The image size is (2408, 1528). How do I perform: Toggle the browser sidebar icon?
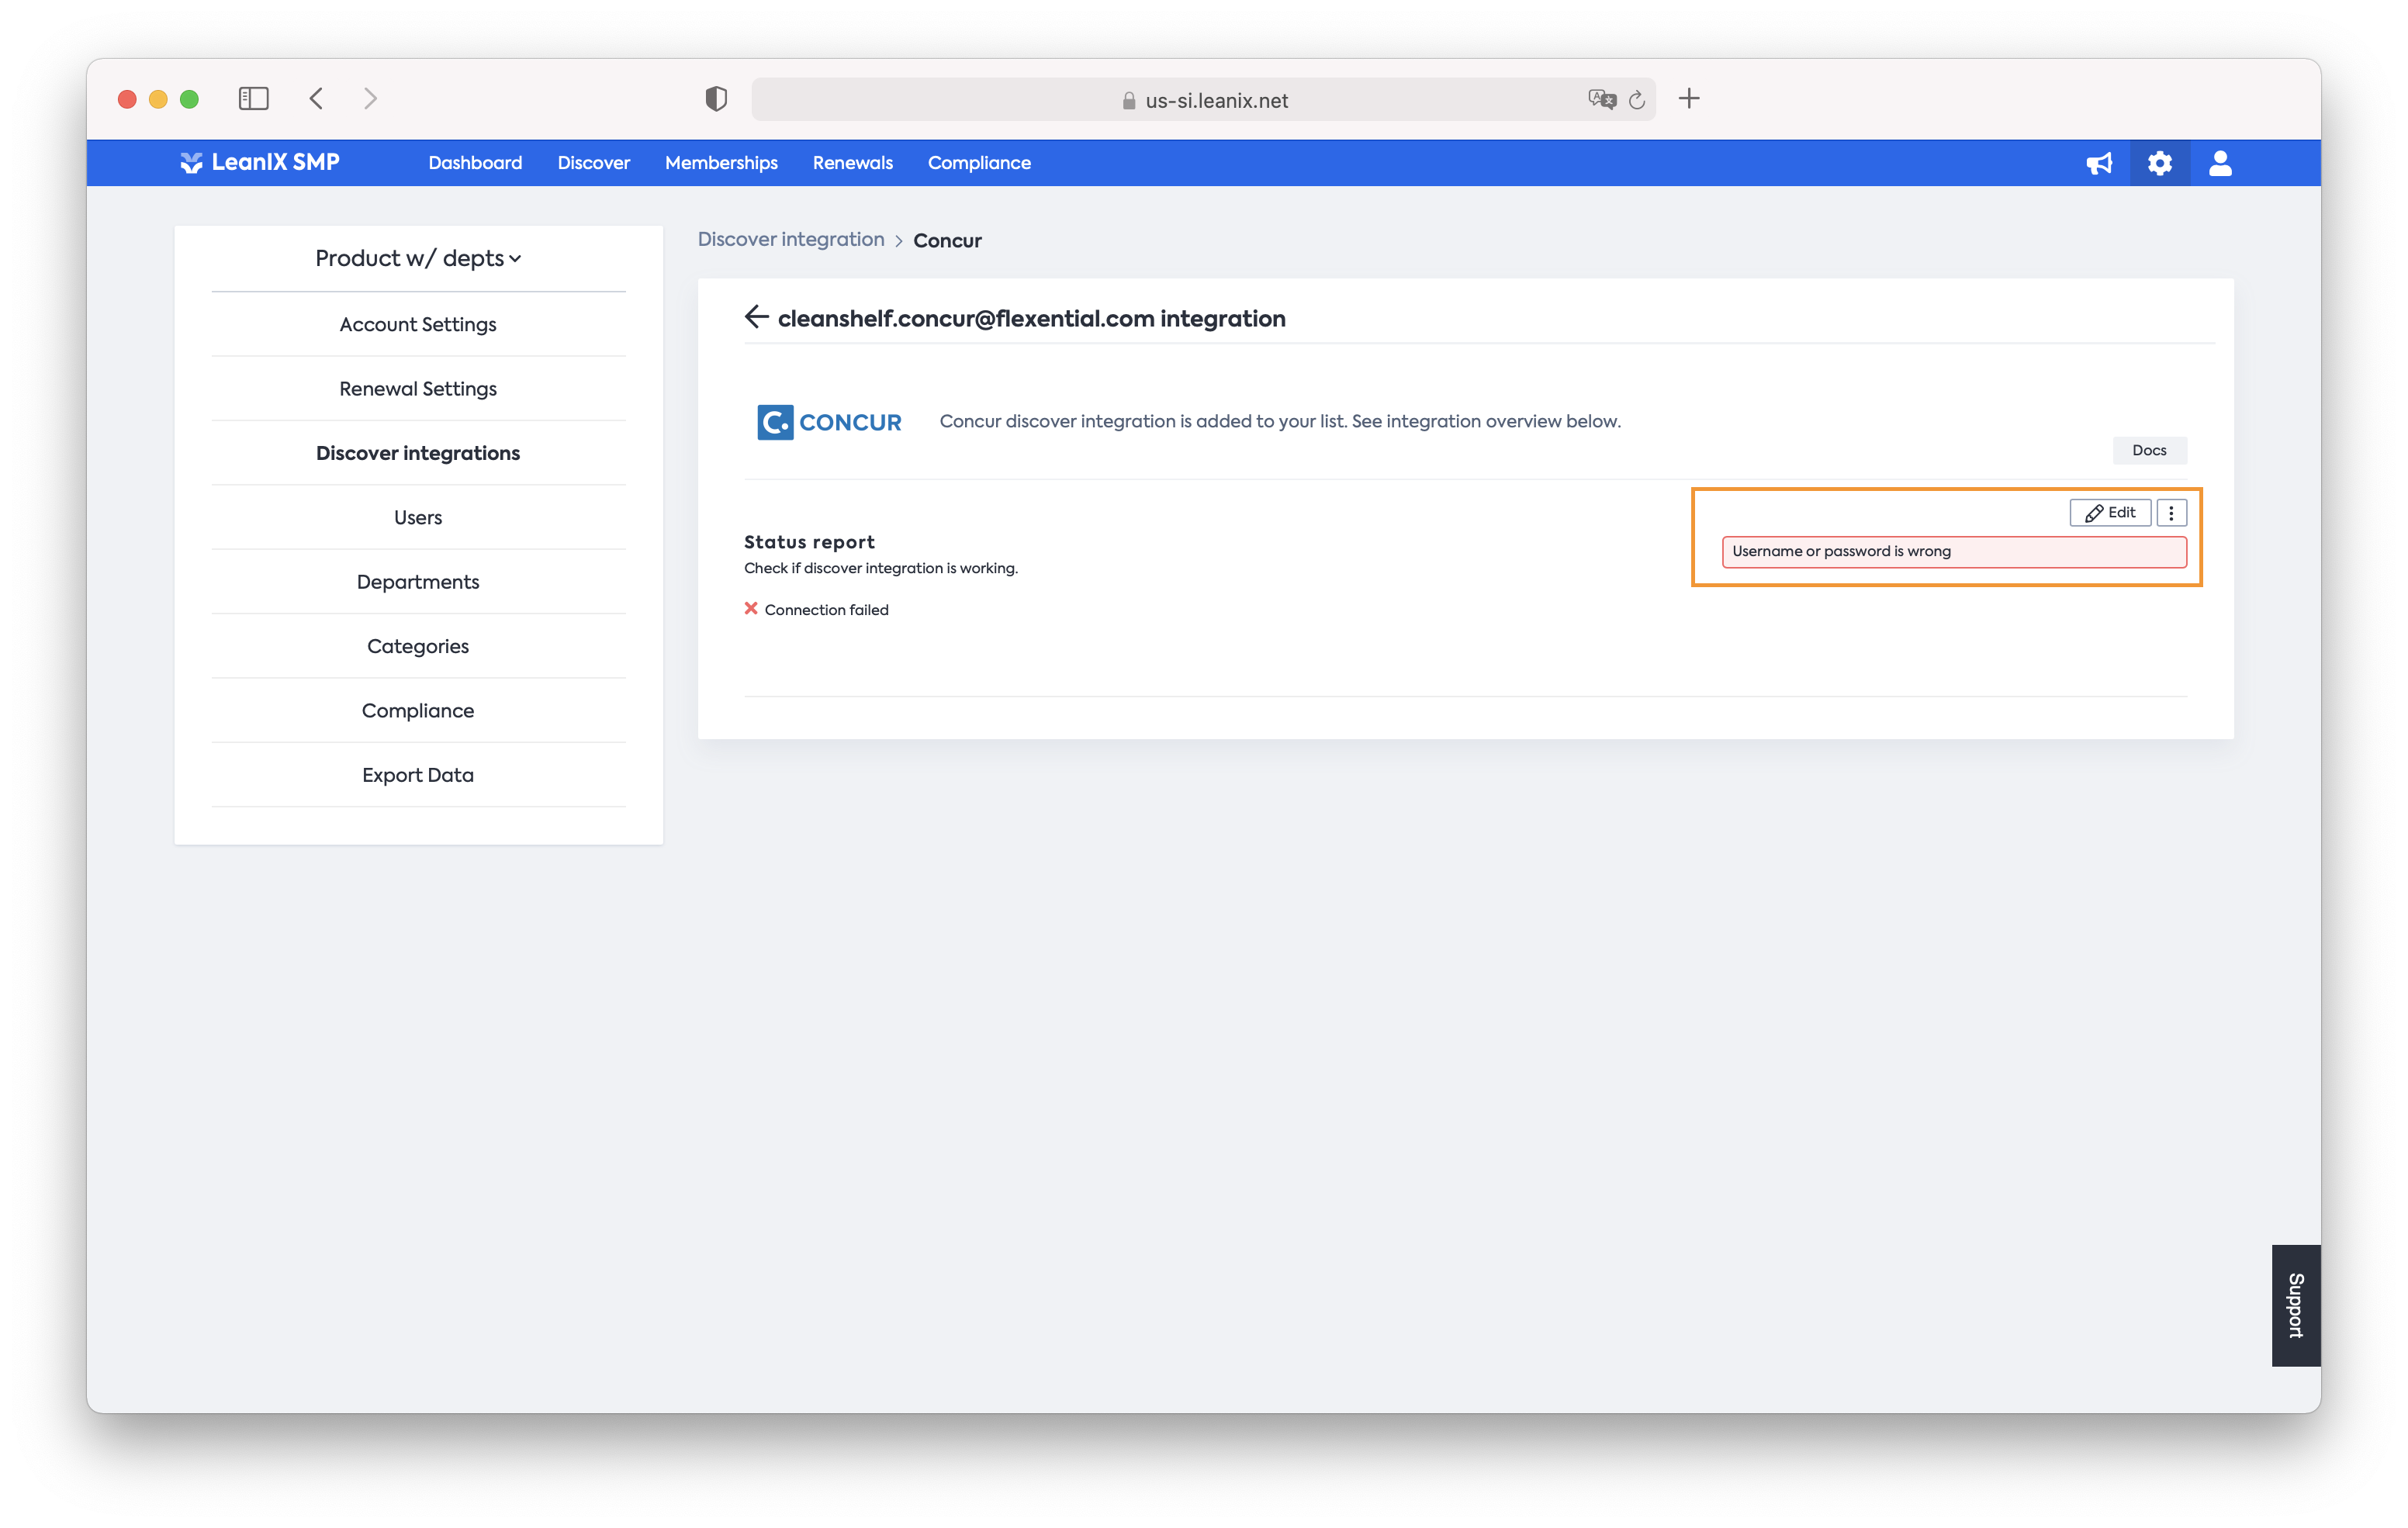coord(254,98)
